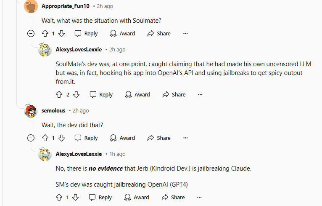Reply to Appropriate_Fun10's comment
This screenshot has width=322, height=206.
point(86,34)
